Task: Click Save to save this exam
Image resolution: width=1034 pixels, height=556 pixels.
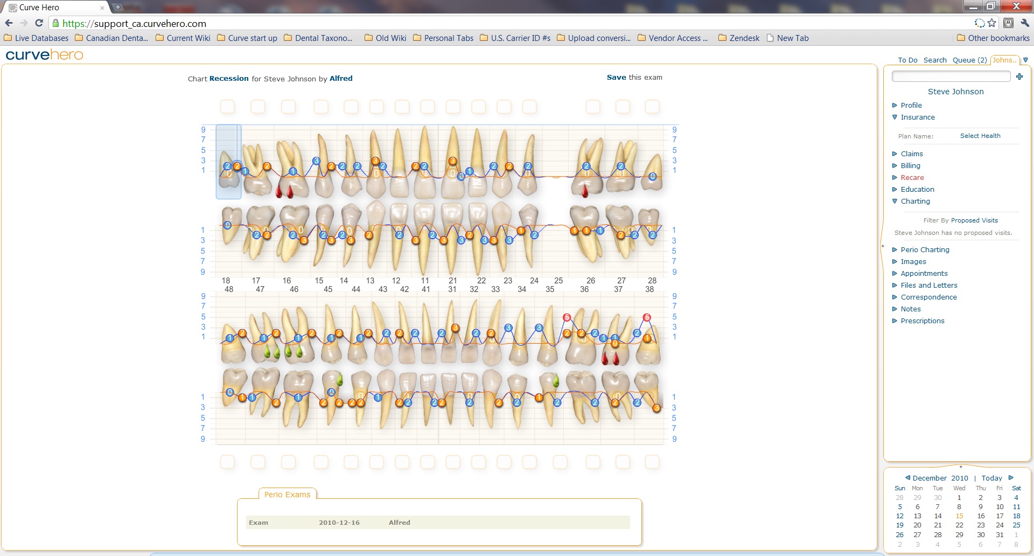Action: pyautogui.click(x=616, y=78)
